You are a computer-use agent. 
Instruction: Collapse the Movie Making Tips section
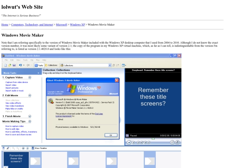point(30,121)
